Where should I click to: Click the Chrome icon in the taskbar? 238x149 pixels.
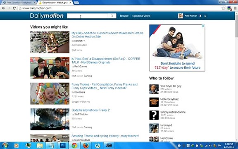click(x=74, y=146)
